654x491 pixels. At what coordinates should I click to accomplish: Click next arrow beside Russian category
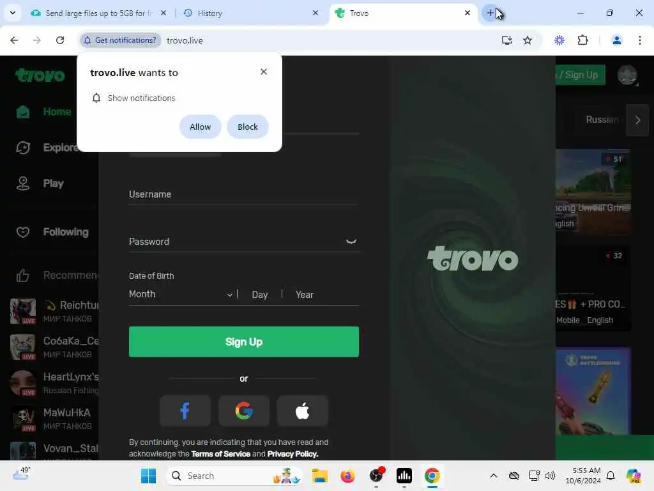[637, 120]
